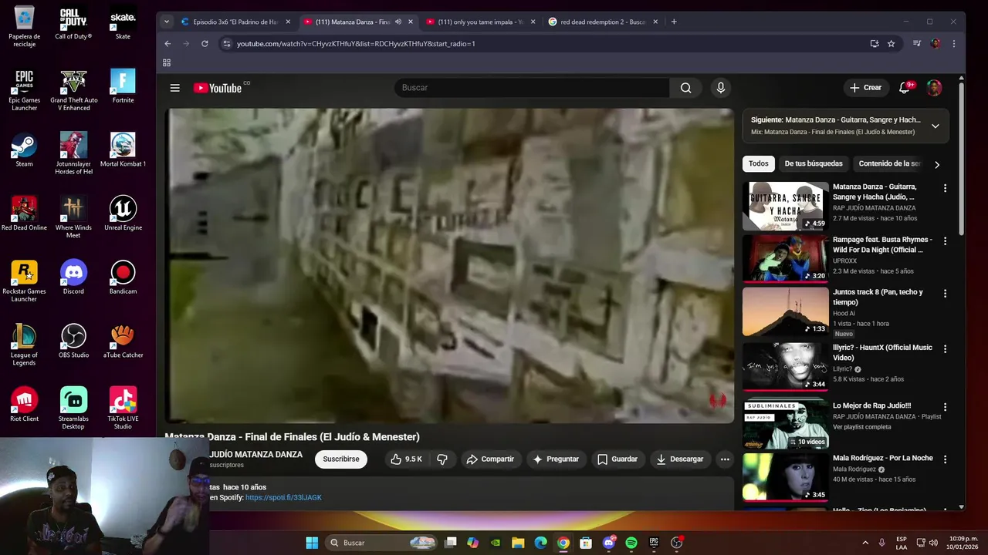Open Rockstar Games Launcher desktop shortcut
This screenshot has width=988, height=555.
click(25, 281)
